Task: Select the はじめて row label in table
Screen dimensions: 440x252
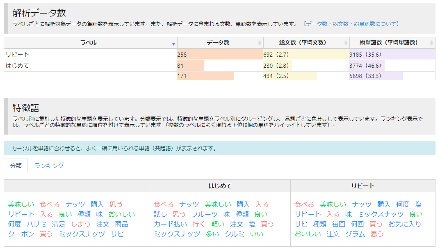Action: click(x=17, y=66)
